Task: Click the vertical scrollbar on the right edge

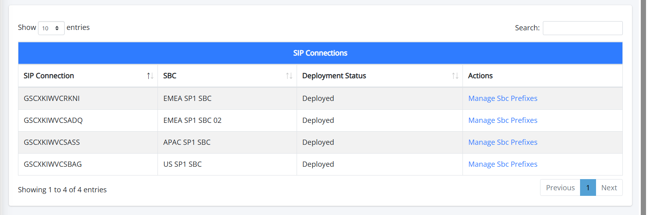Action: 643,108
